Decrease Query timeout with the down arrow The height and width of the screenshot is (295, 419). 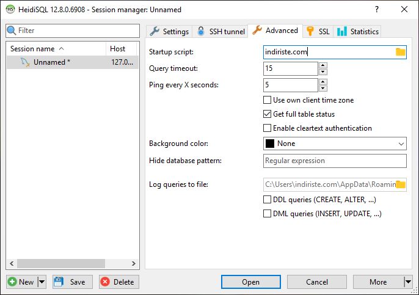coord(323,72)
